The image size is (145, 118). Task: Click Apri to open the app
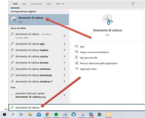[82, 47]
